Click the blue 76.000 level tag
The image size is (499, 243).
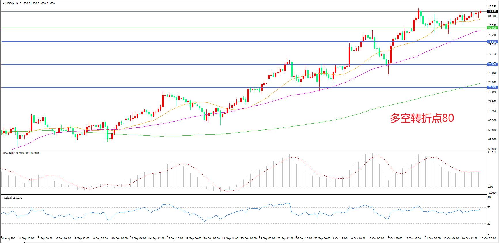pos(492,64)
